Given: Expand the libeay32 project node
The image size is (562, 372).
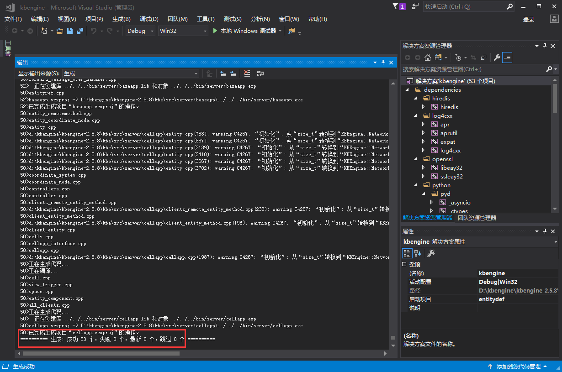Looking at the screenshot, I should click(x=424, y=168).
